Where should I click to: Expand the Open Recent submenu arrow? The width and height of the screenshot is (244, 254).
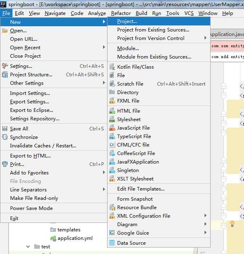coord(104,47)
